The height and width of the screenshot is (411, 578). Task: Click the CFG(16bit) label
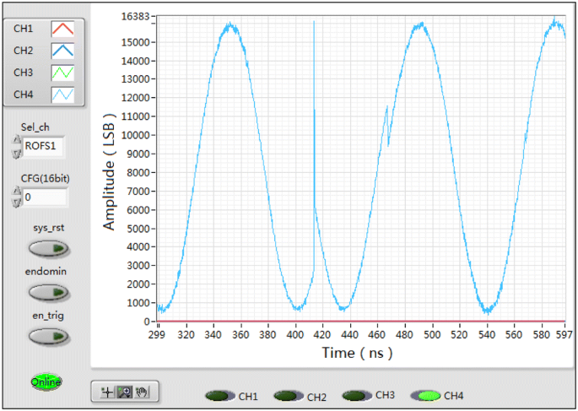(46, 179)
